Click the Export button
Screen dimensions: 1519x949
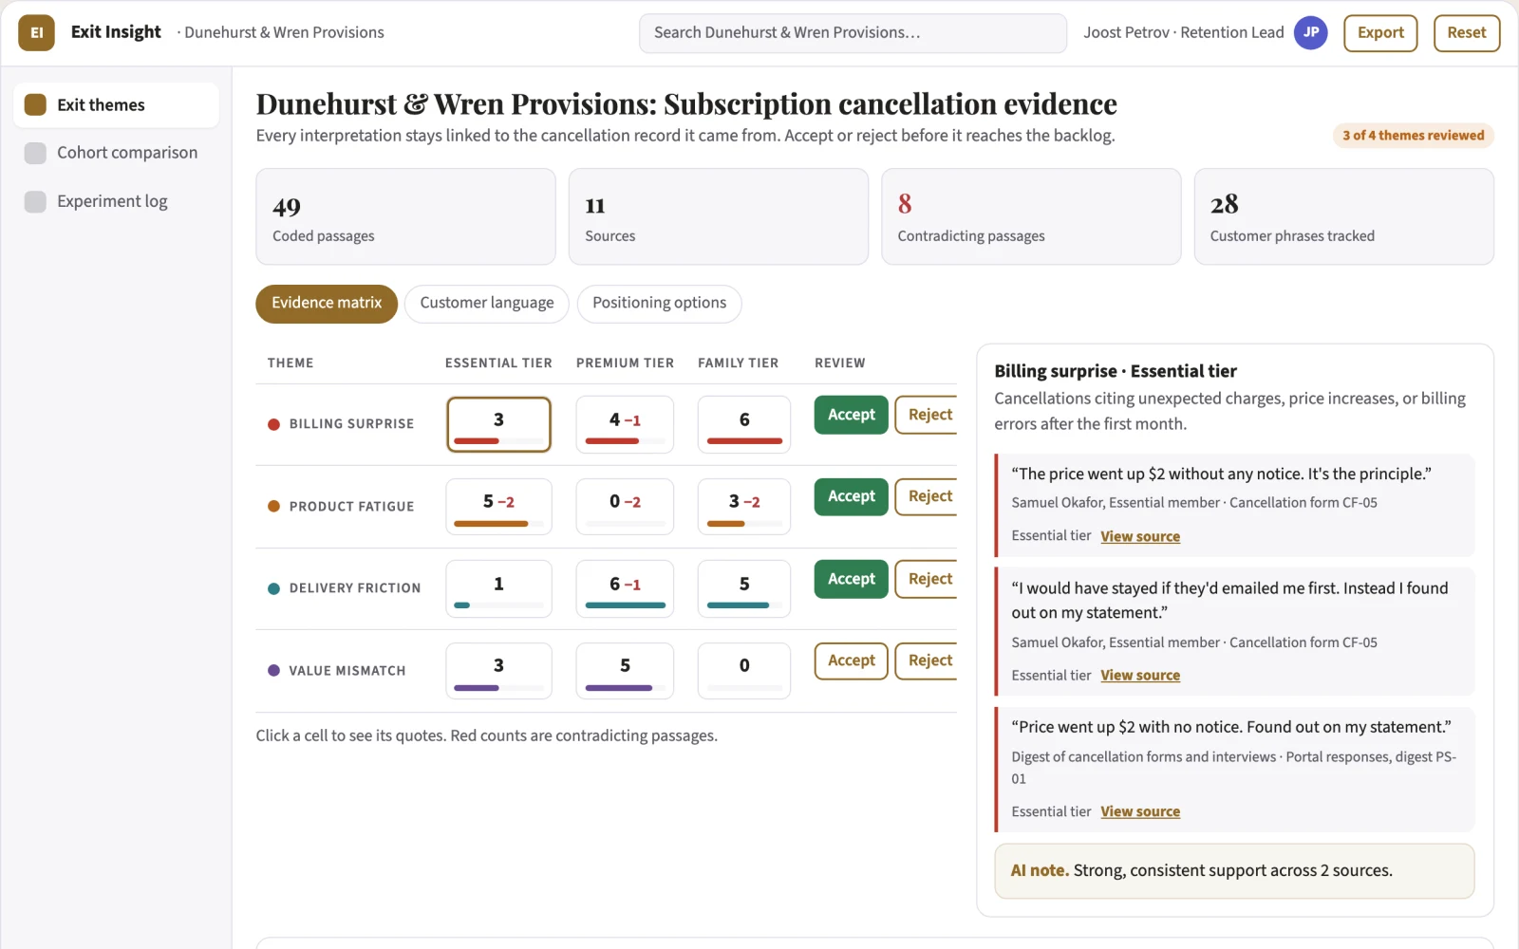point(1380,33)
